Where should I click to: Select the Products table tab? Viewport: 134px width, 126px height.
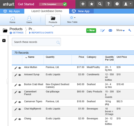pos(53,20)
